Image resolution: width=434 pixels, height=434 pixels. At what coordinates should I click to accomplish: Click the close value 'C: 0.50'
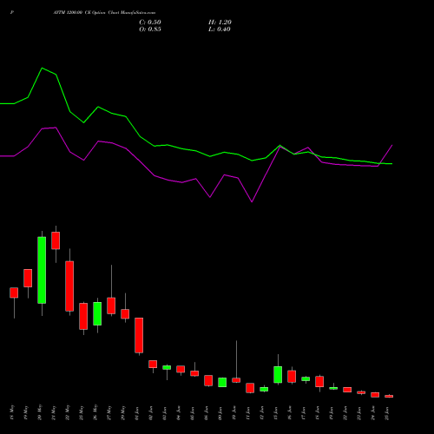coord(150,23)
